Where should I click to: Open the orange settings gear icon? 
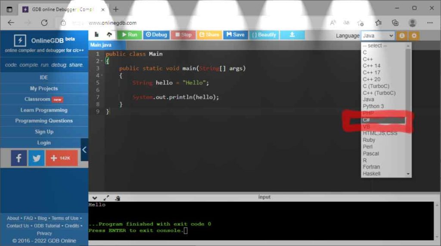pyautogui.click(x=414, y=36)
